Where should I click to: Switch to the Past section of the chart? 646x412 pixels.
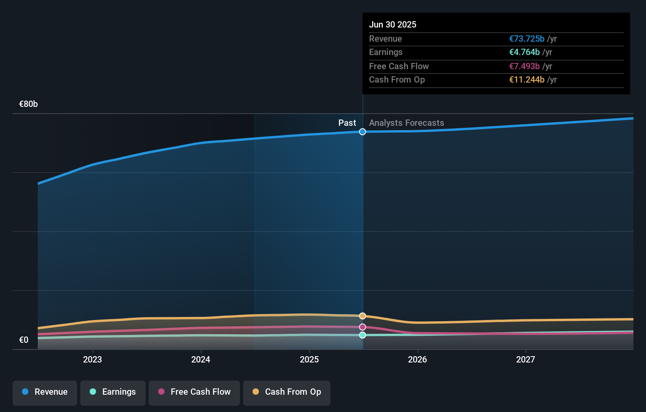[347, 123]
